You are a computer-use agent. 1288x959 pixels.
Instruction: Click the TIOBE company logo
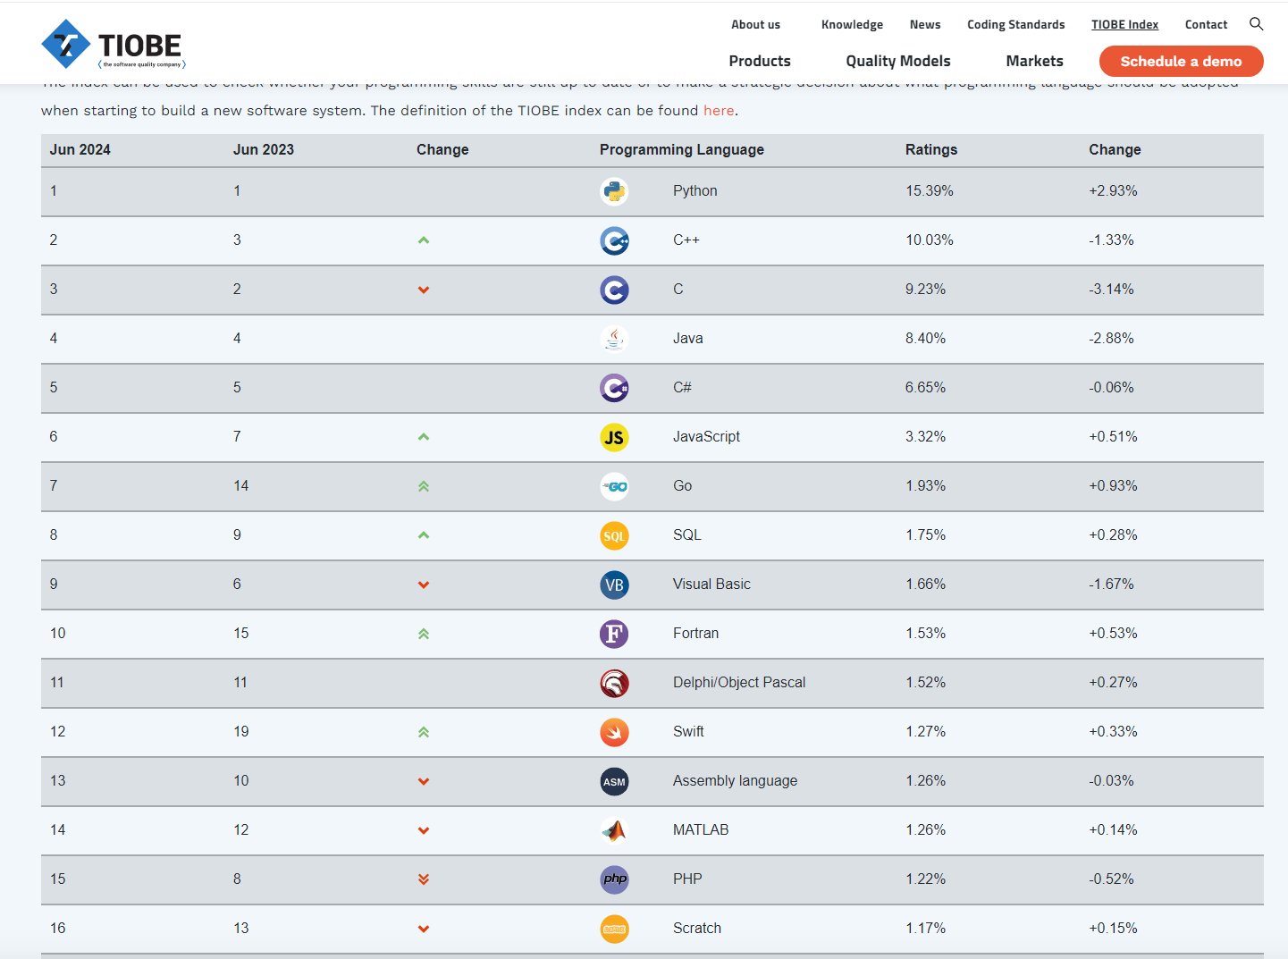click(113, 43)
